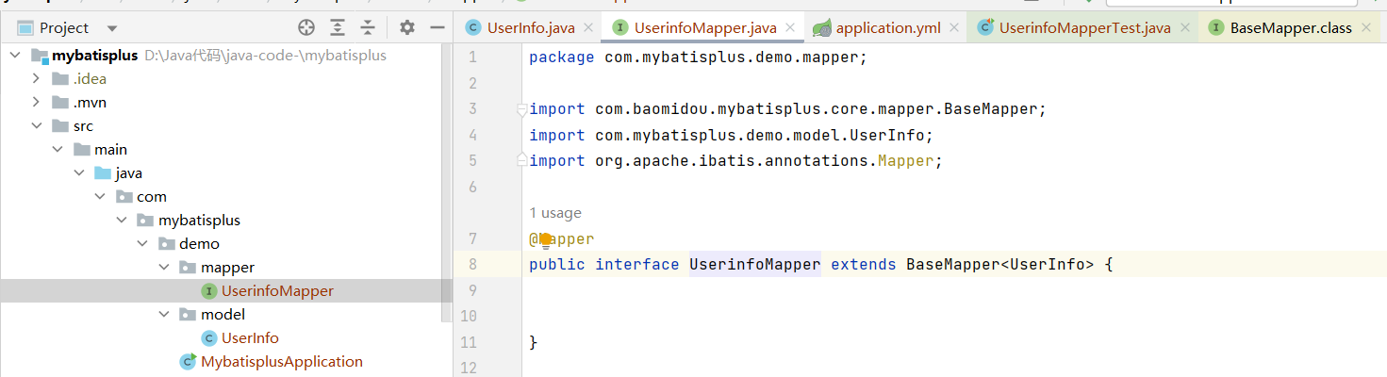1387x377 pixels.
Task: Collapse the com package
Action: [100, 197]
